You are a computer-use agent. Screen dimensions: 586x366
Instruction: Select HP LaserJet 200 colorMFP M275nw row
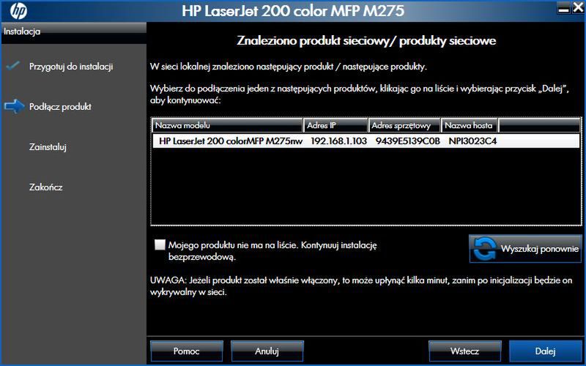point(366,141)
